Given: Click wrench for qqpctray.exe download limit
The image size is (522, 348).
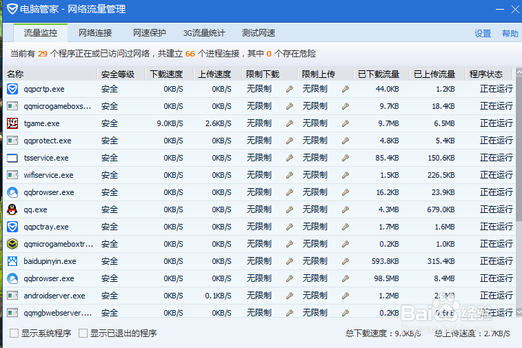Looking at the screenshot, I should [290, 227].
